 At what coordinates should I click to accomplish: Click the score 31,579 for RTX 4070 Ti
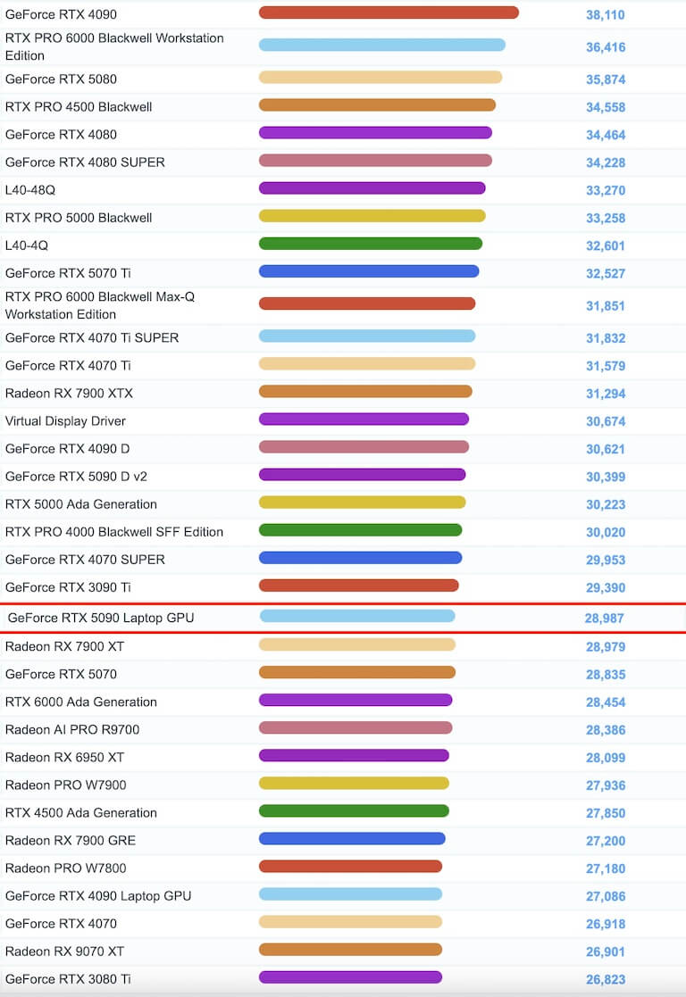click(606, 366)
